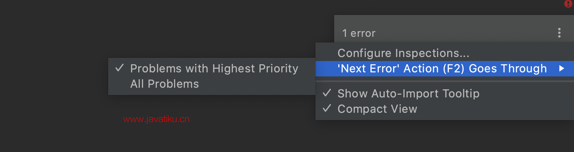Click blank space below Compact View in popup

point(445,118)
